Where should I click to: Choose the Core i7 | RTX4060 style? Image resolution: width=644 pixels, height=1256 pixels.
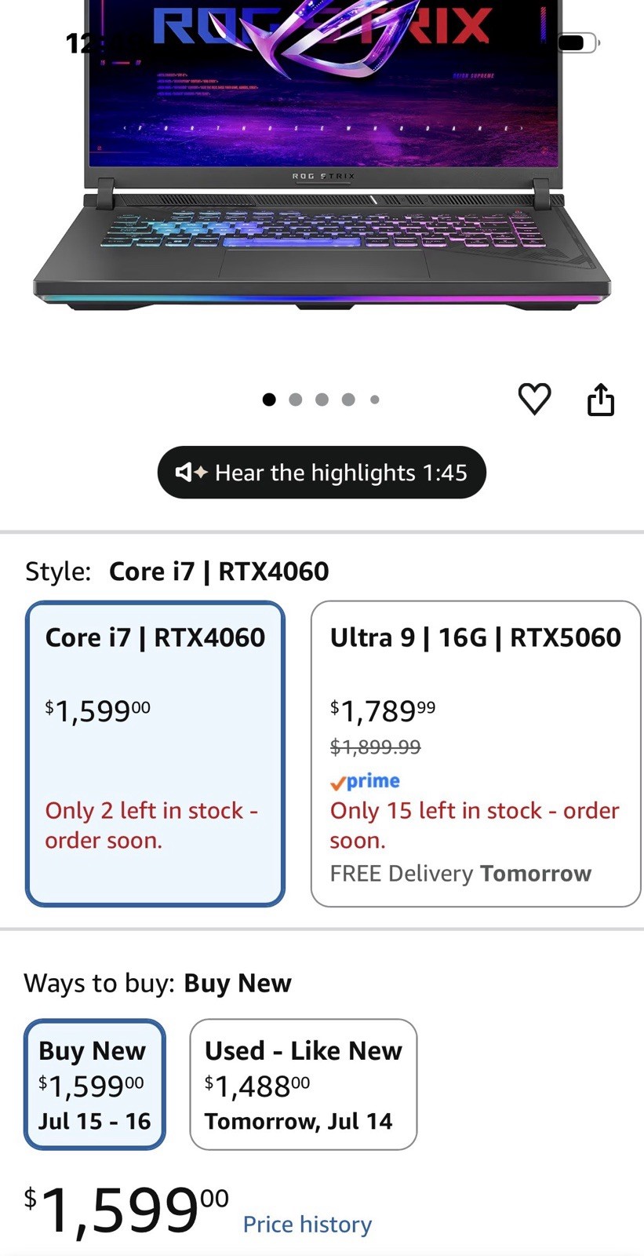coord(155,754)
